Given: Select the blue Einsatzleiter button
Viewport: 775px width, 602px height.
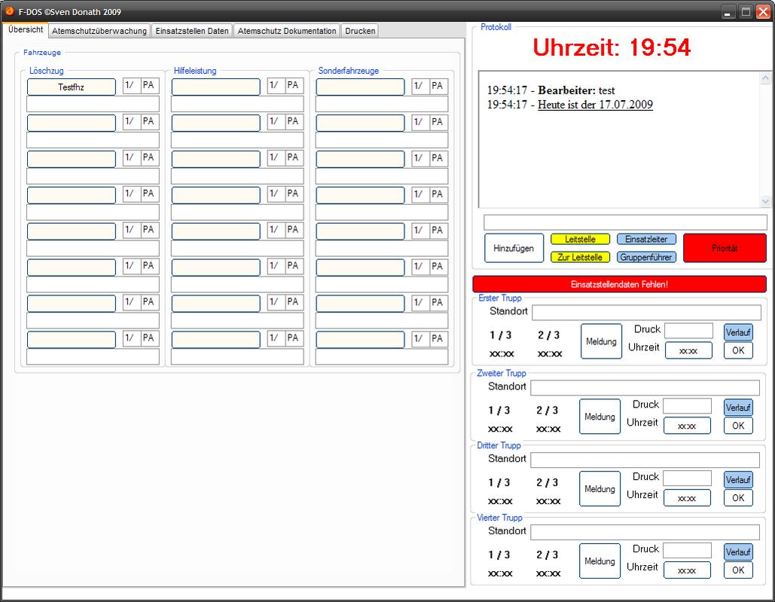Looking at the screenshot, I should [x=646, y=240].
